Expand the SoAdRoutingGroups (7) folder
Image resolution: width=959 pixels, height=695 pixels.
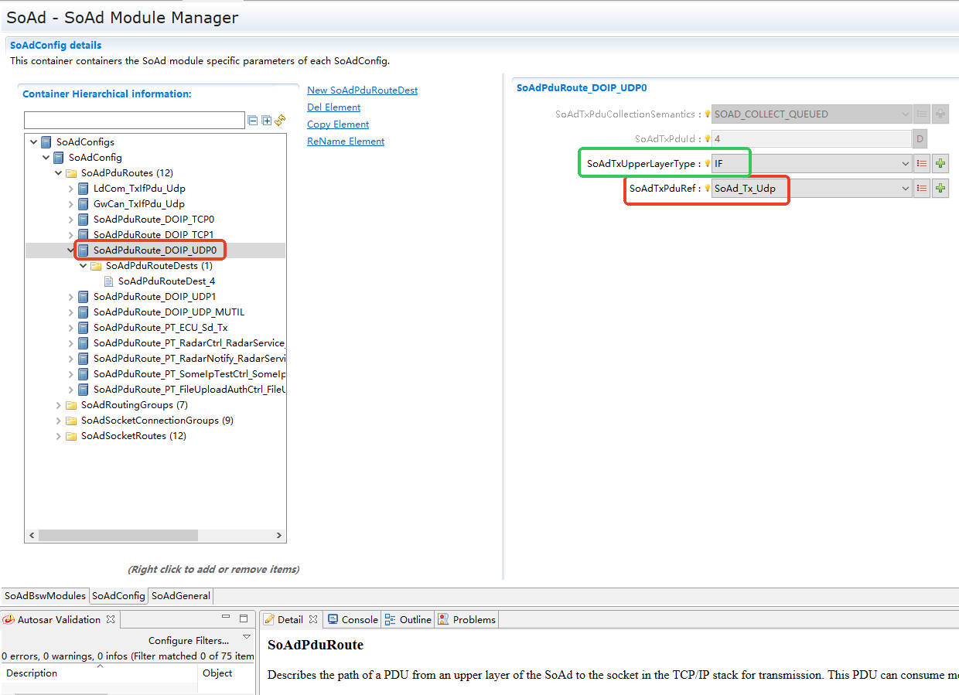[59, 405]
